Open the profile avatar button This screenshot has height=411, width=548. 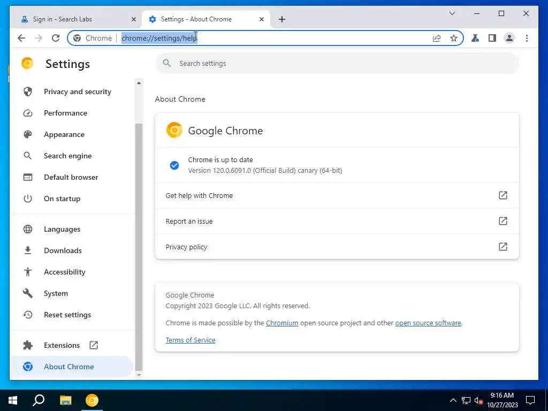pos(509,38)
